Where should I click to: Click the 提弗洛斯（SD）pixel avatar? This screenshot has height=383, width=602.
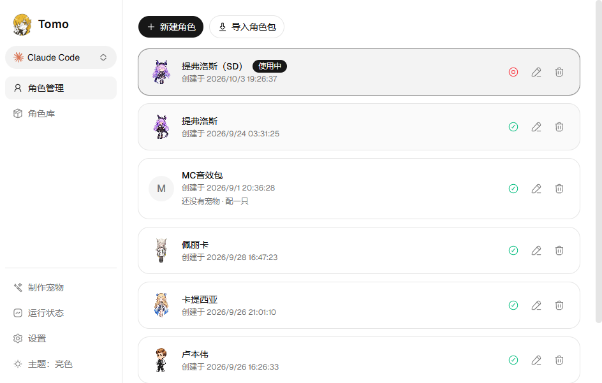click(161, 72)
